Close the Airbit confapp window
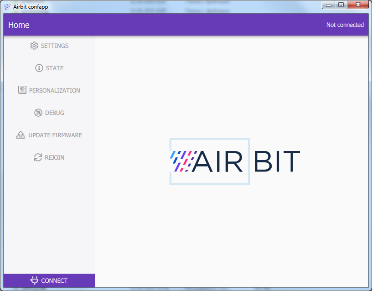The width and height of the screenshot is (372, 291). coord(358,5)
